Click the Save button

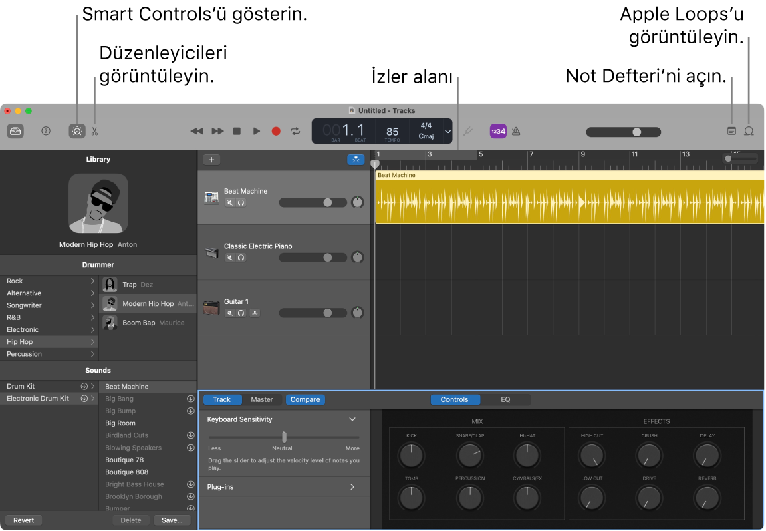[x=172, y=520]
